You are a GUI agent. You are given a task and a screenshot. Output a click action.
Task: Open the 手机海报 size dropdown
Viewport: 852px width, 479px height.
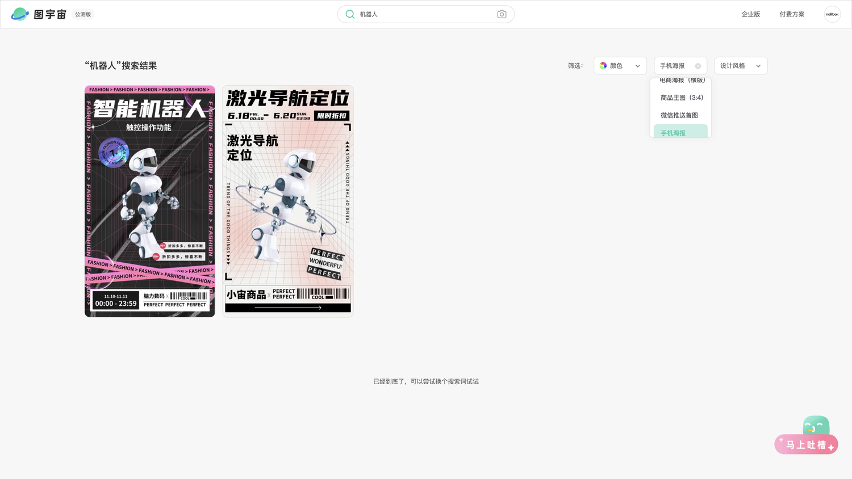click(x=680, y=66)
